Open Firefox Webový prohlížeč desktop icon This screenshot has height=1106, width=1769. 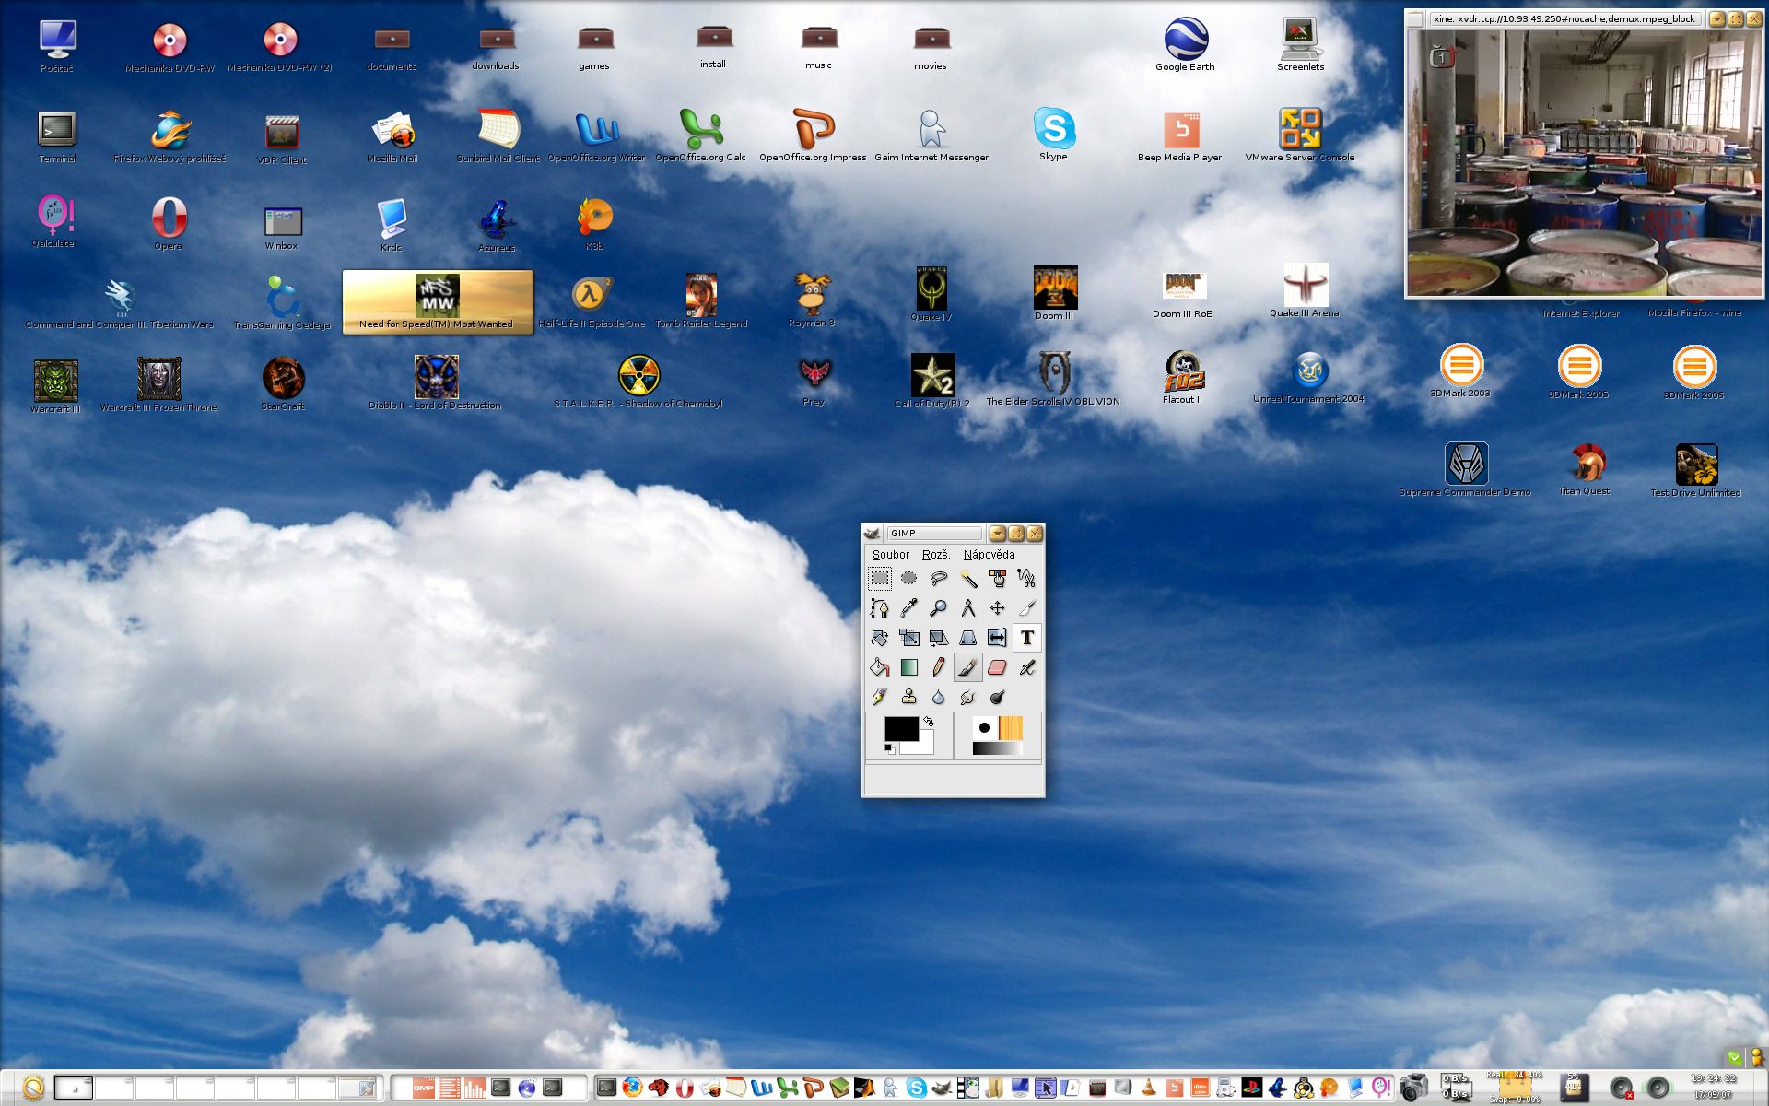[x=170, y=136]
